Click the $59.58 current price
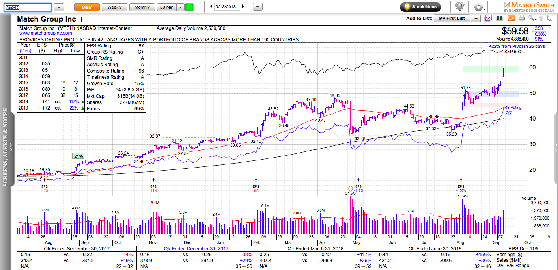Viewport: 558px width, 270px height. pos(515,31)
